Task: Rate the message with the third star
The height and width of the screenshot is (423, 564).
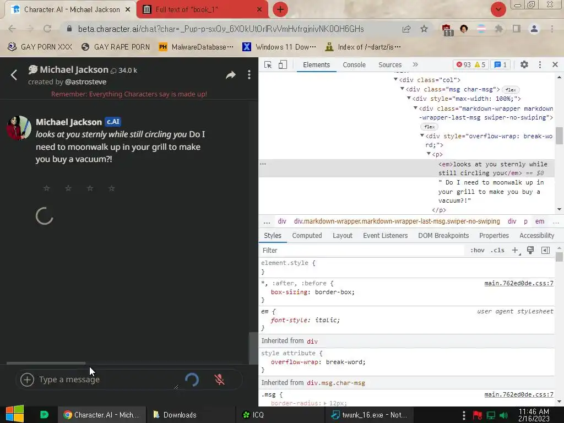Action: pyautogui.click(x=90, y=188)
